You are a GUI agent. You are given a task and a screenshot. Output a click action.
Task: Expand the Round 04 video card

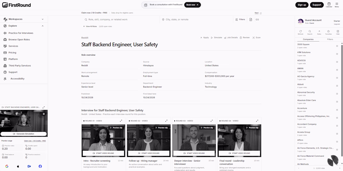[257, 121]
